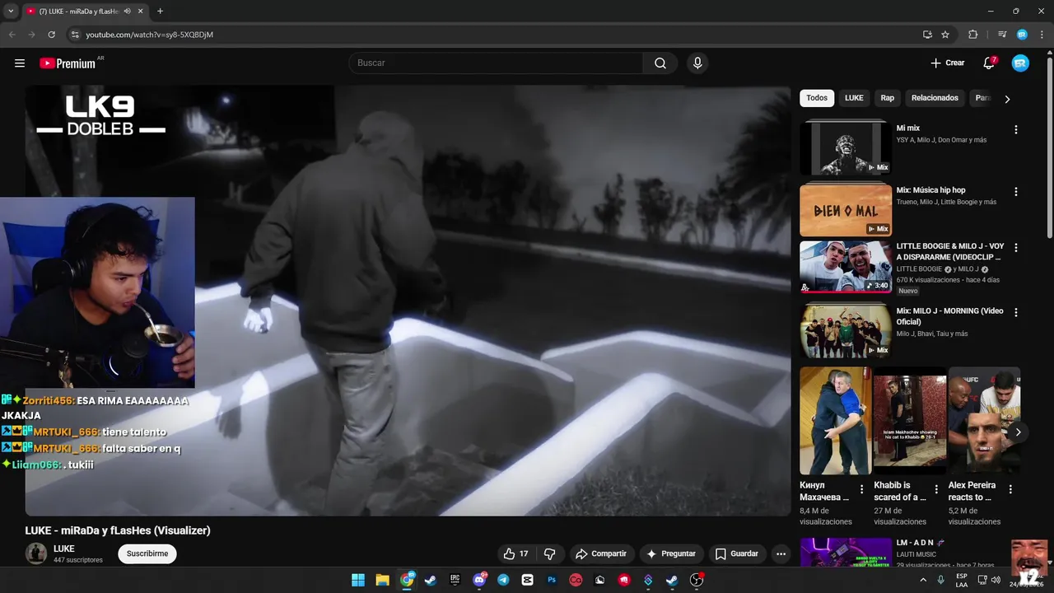Open OBS Studio from taskbar

coord(697,580)
